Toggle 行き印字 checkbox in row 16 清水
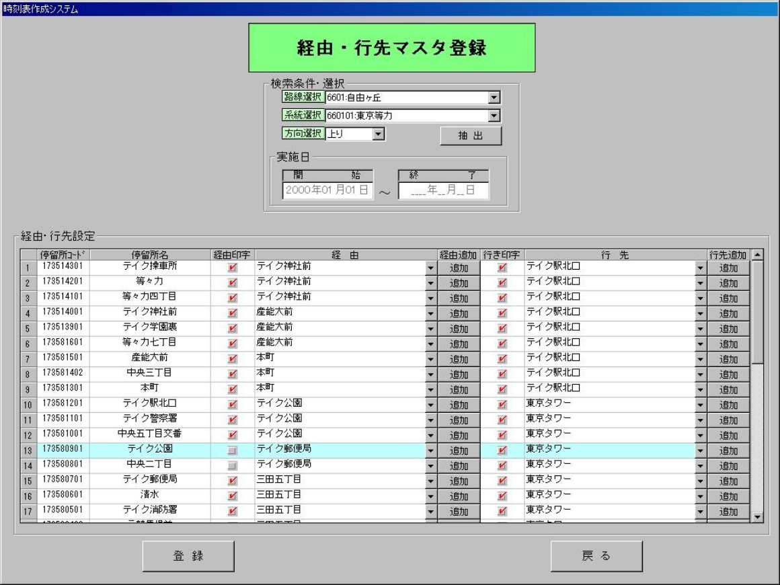This screenshot has height=585, width=780. click(x=502, y=496)
